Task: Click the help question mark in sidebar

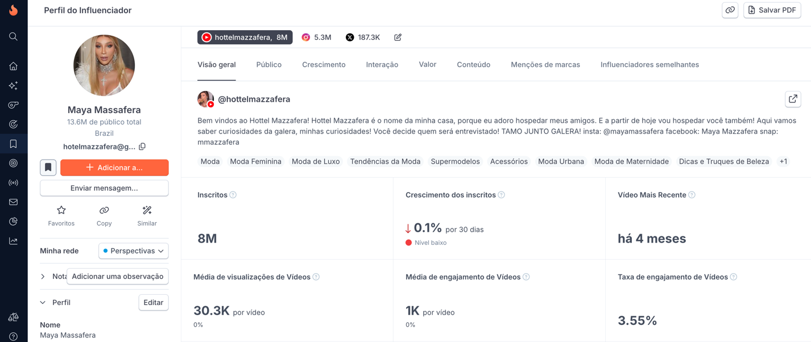Action: click(x=13, y=336)
